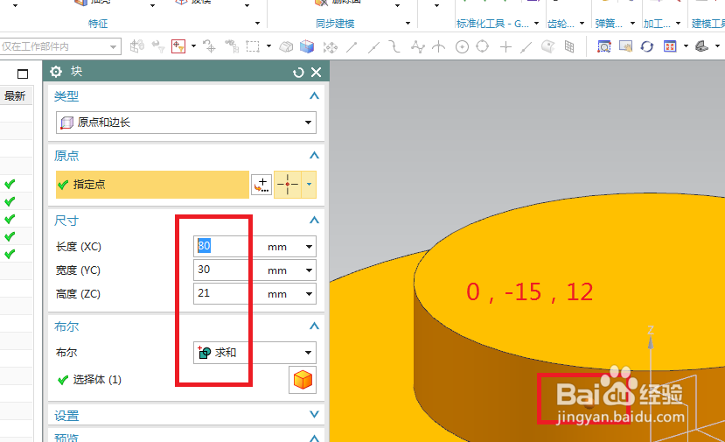Open the 高度 (ZC) mm options dropdown
Screen dimensions: 725x442
[309, 294]
